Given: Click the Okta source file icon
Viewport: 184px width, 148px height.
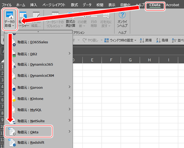Looking at the screenshot, I should 12,131.
